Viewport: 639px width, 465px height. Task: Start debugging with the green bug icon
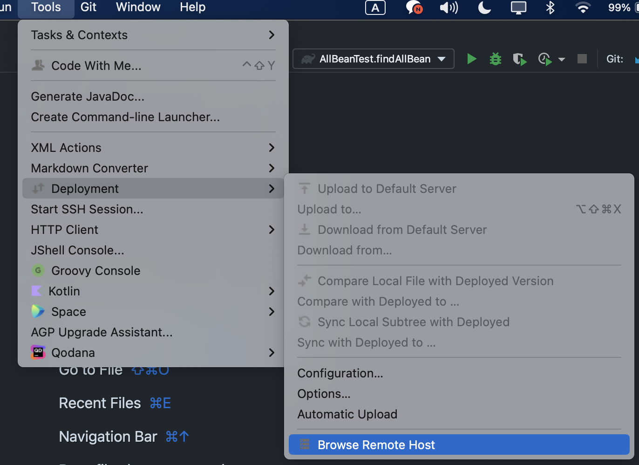(x=496, y=59)
